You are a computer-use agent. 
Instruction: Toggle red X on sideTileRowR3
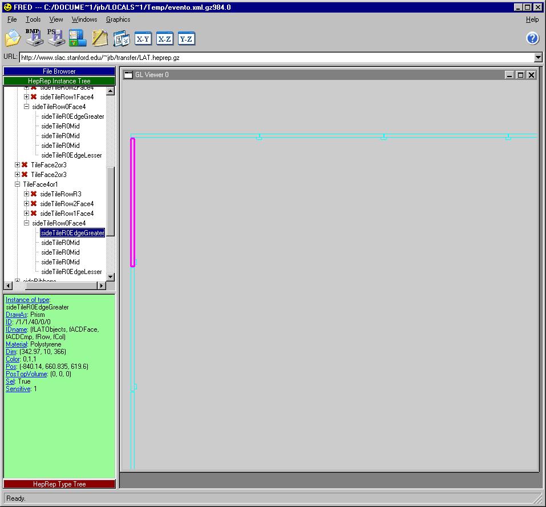coord(34,194)
